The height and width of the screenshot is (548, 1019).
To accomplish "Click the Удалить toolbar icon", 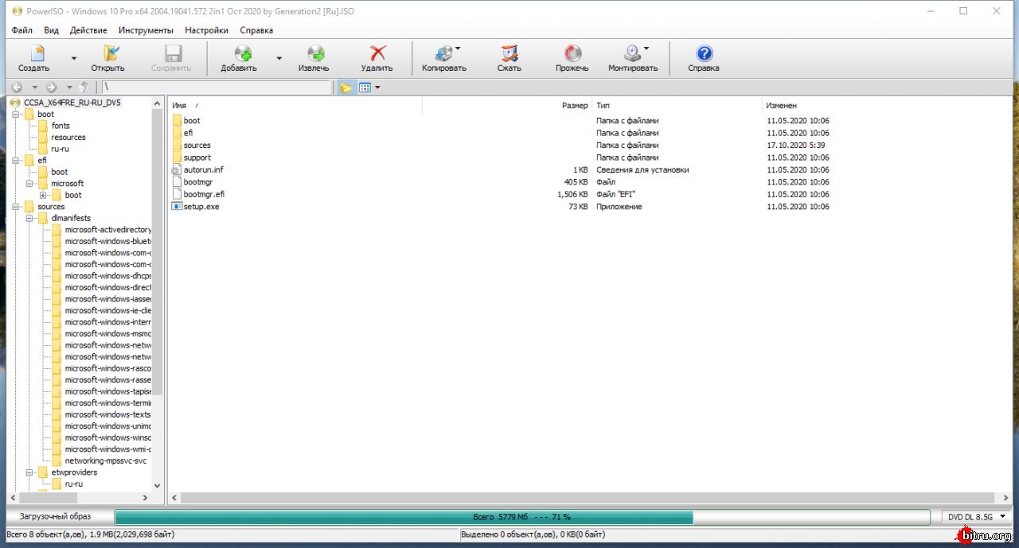I will pyautogui.click(x=378, y=53).
